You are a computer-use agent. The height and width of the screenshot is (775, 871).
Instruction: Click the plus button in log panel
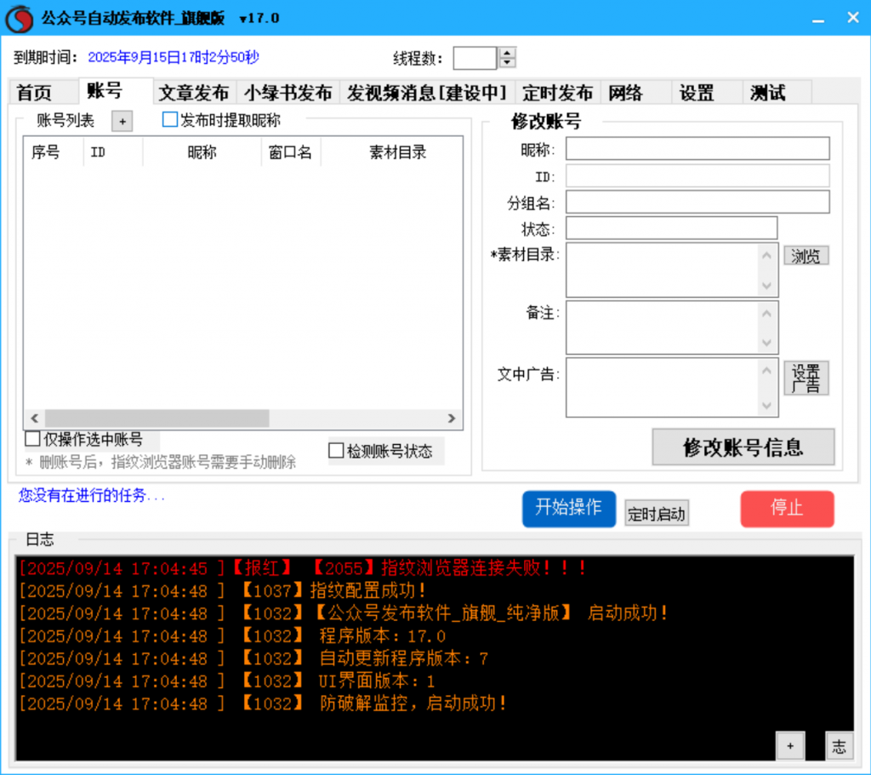[x=789, y=746]
